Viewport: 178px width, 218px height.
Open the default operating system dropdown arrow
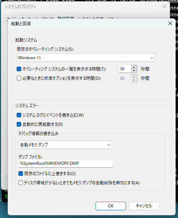(x=152, y=58)
